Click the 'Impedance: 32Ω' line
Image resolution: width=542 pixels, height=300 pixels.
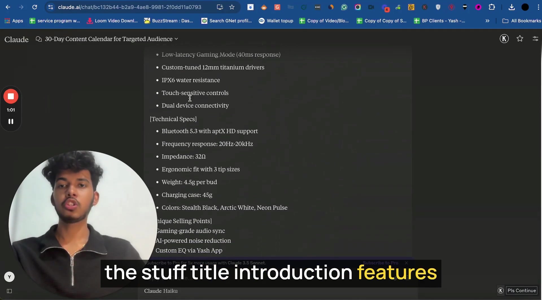click(183, 156)
